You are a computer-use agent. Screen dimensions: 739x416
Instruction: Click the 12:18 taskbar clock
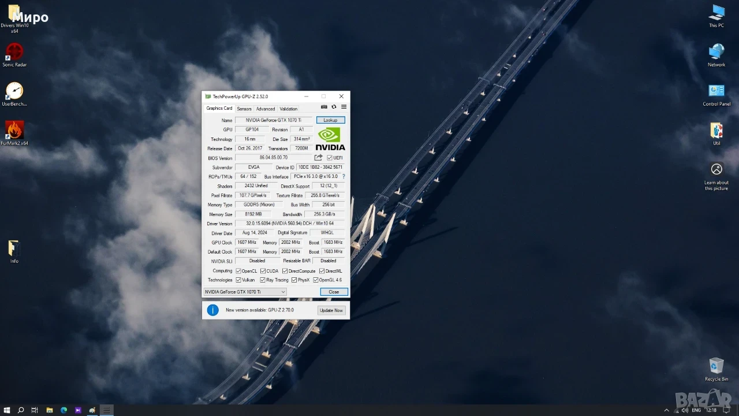[x=711, y=410]
